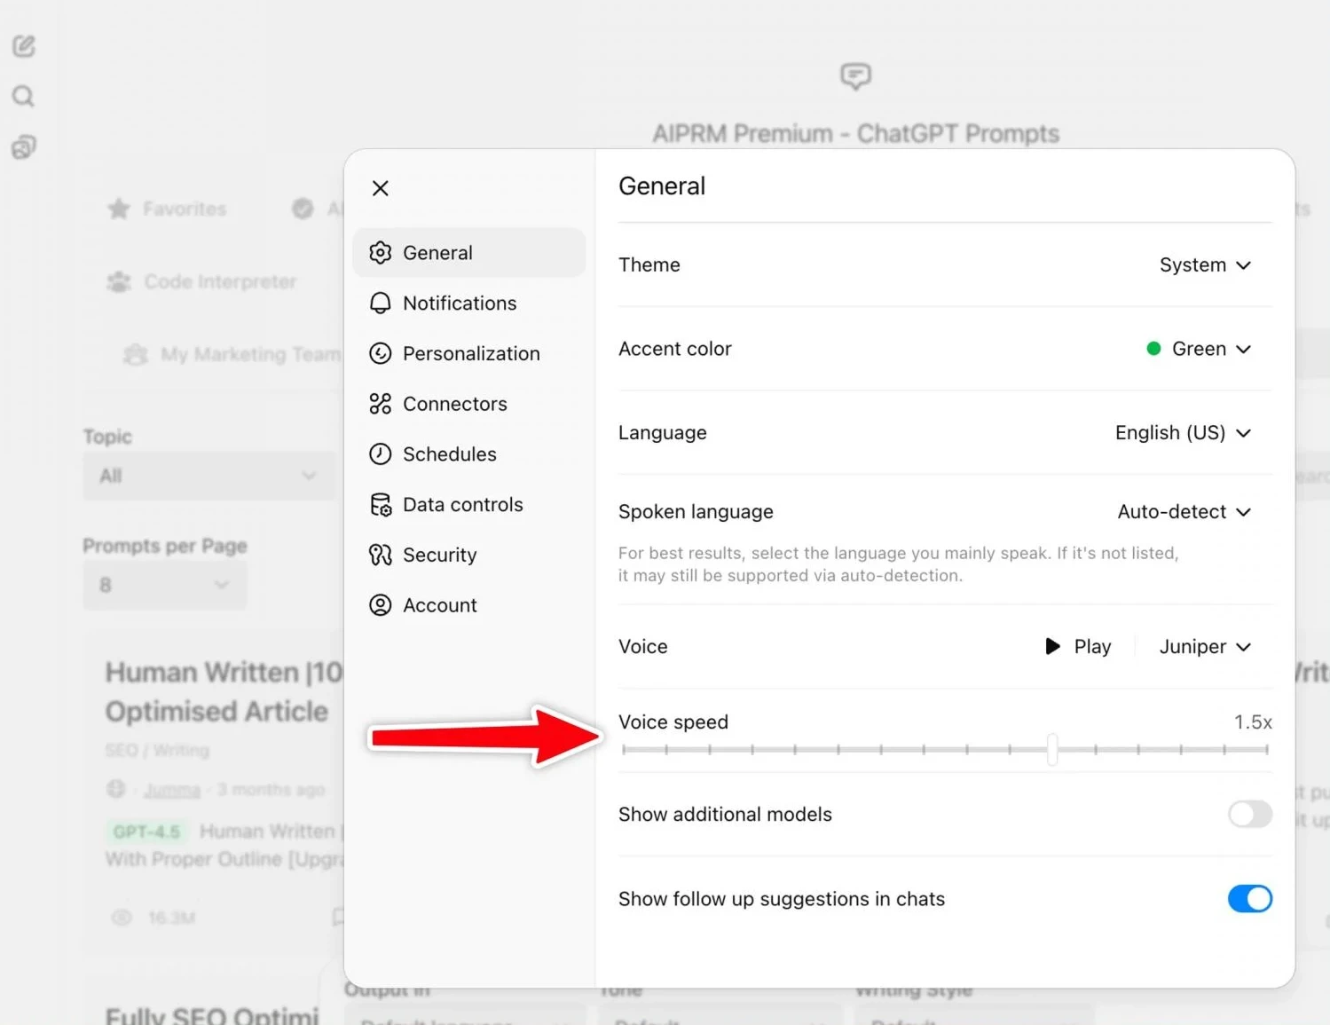The width and height of the screenshot is (1330, 1025).
Task: Click the views eye icon beside 16.3M
Action: tap(122, 918)
